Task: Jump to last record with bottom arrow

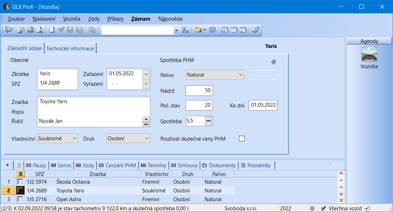Action: [341, 194]
